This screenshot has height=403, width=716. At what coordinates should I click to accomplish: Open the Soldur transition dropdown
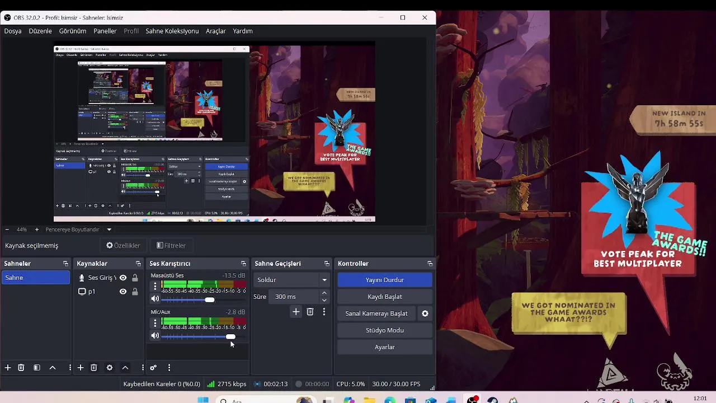tap(292, 280)
